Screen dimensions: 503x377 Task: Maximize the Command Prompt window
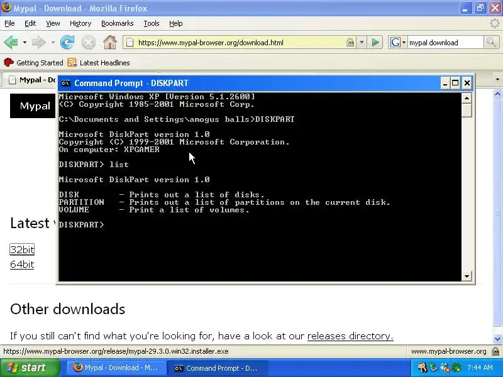(455, 83)
